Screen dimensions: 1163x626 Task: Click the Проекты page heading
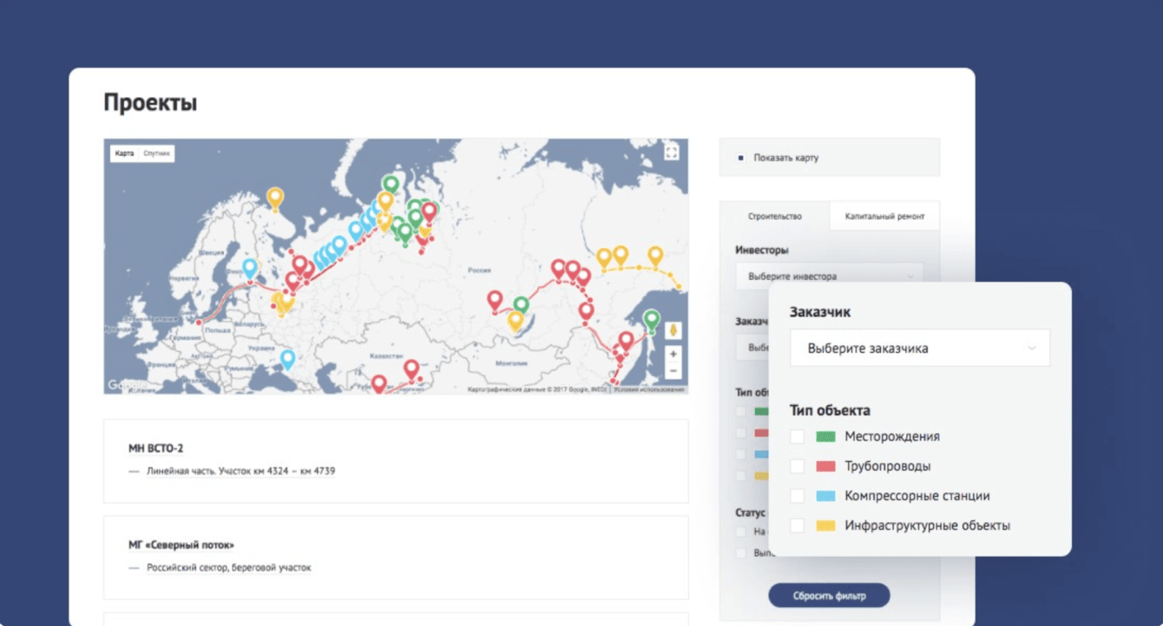150,103
